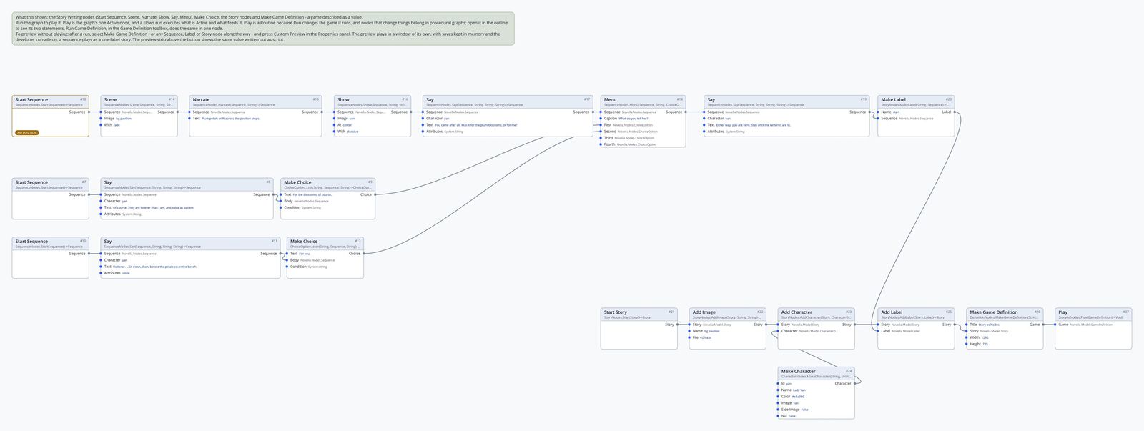
Task: Click Make Character's Color value
Action: [x=798, y=397]
